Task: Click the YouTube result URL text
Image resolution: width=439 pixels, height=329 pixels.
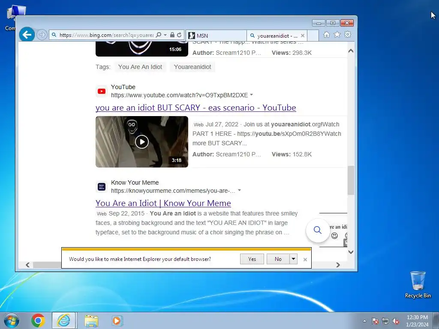Action: pyautogui.click(x=180, y=95)
